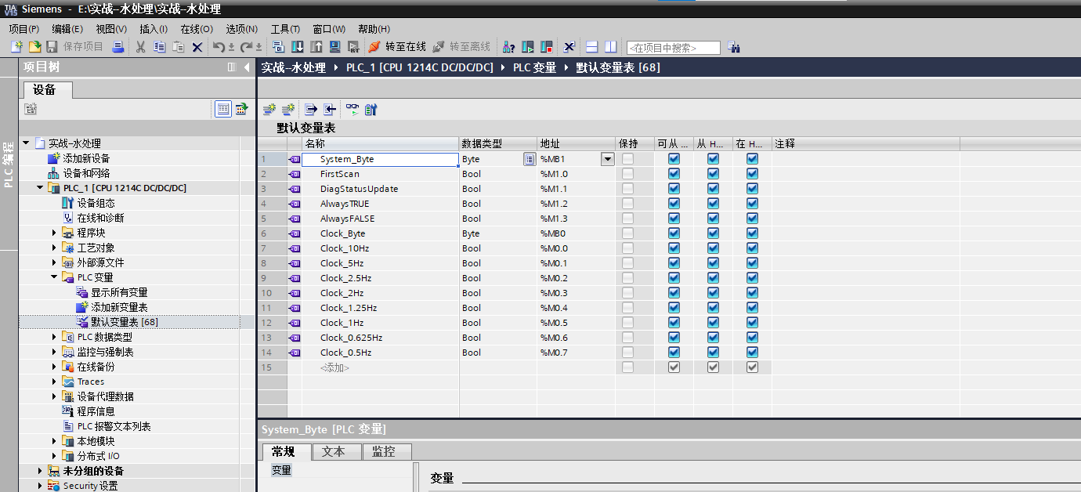
Task: Toggle visible-in-HMI checkbox for Clock_Byte
Action: (752, 233)
